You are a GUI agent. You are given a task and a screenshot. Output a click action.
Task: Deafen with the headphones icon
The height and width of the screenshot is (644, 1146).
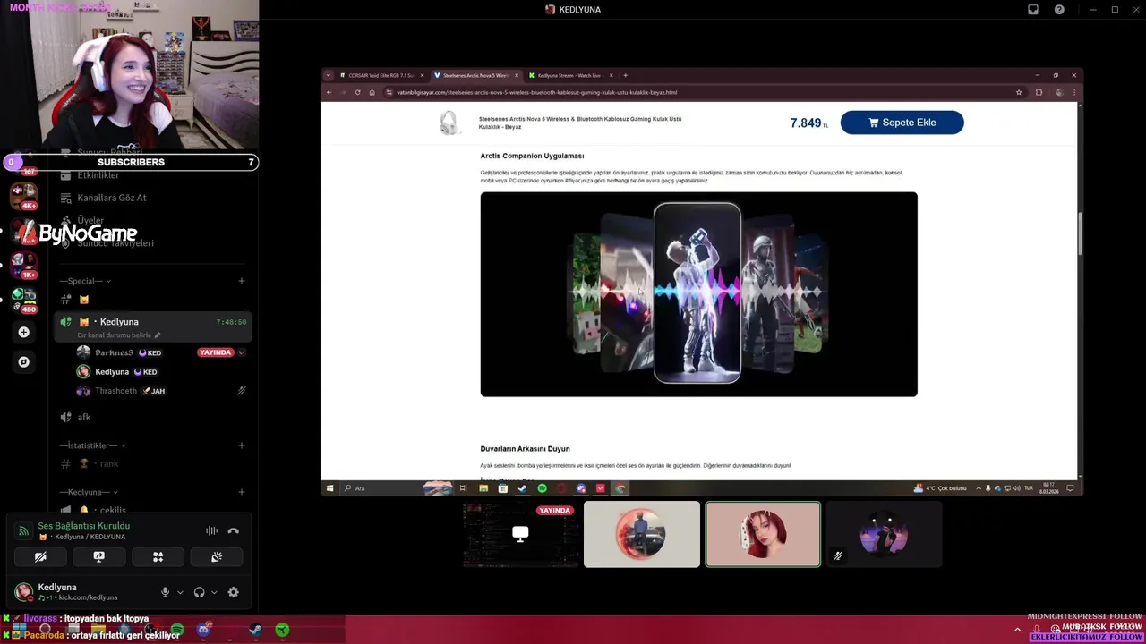199,592
